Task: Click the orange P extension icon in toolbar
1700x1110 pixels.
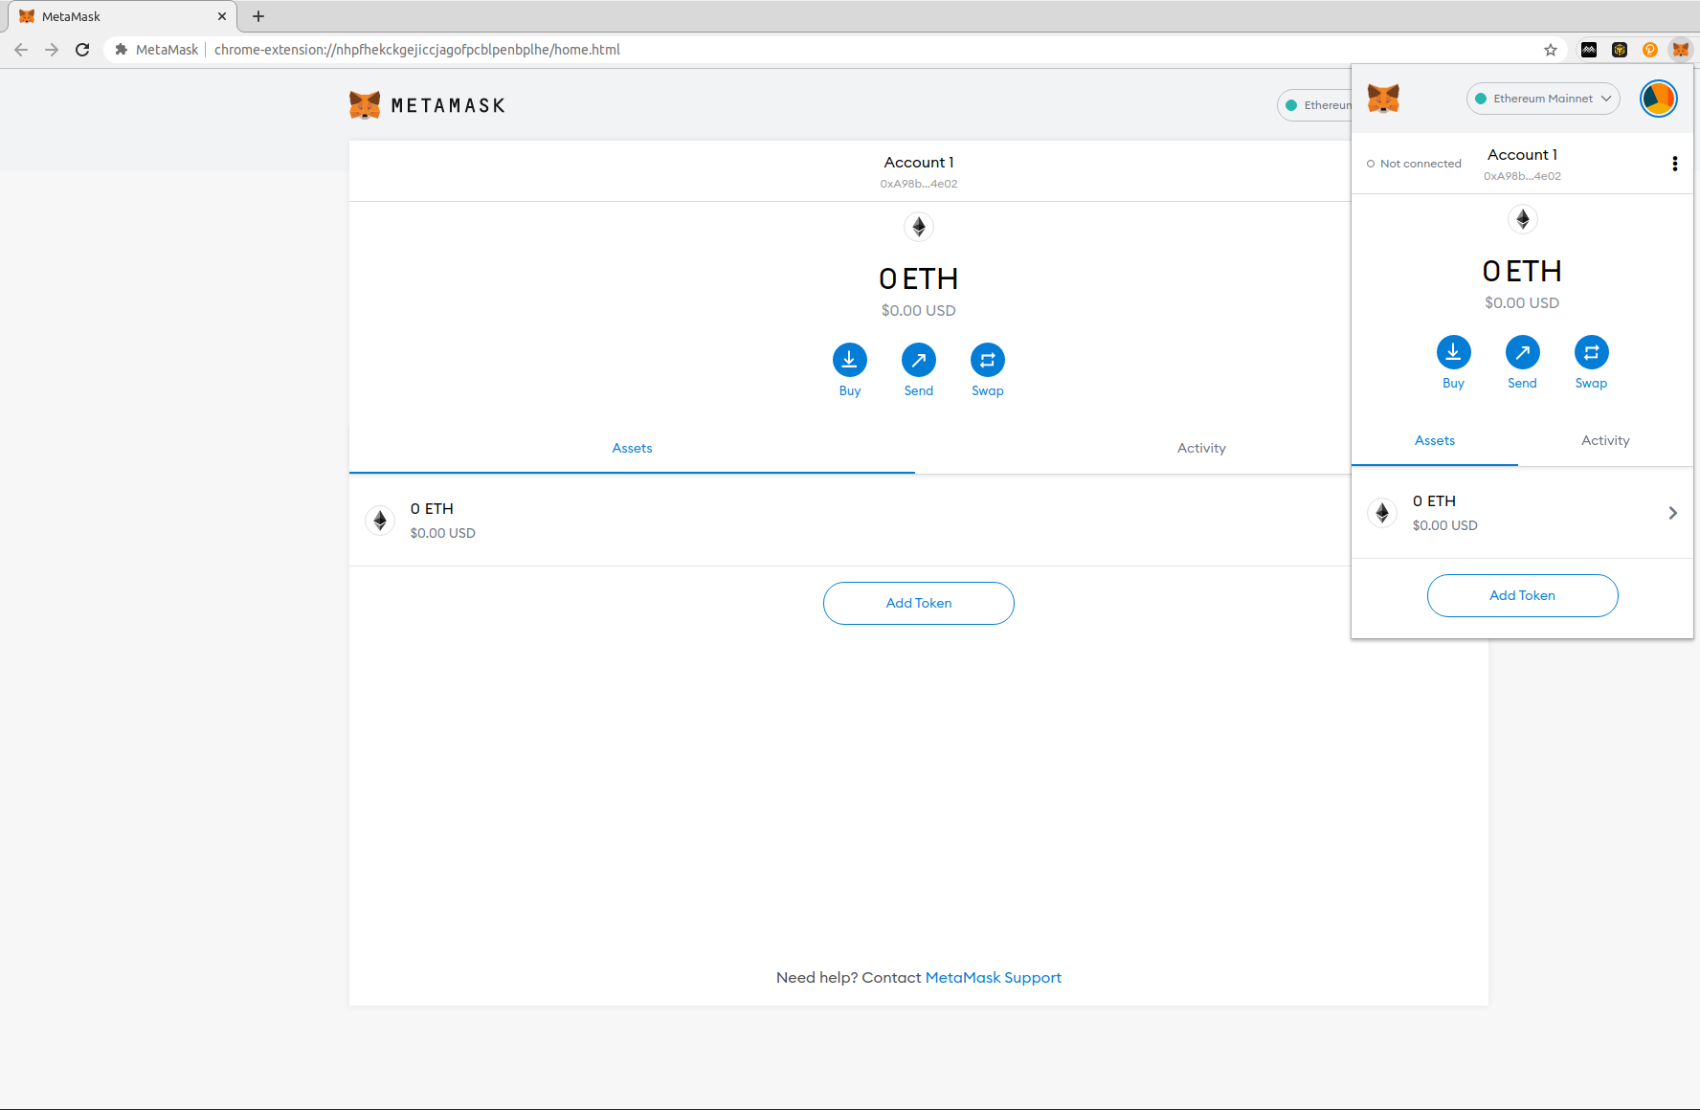Action: (1649, 50)
